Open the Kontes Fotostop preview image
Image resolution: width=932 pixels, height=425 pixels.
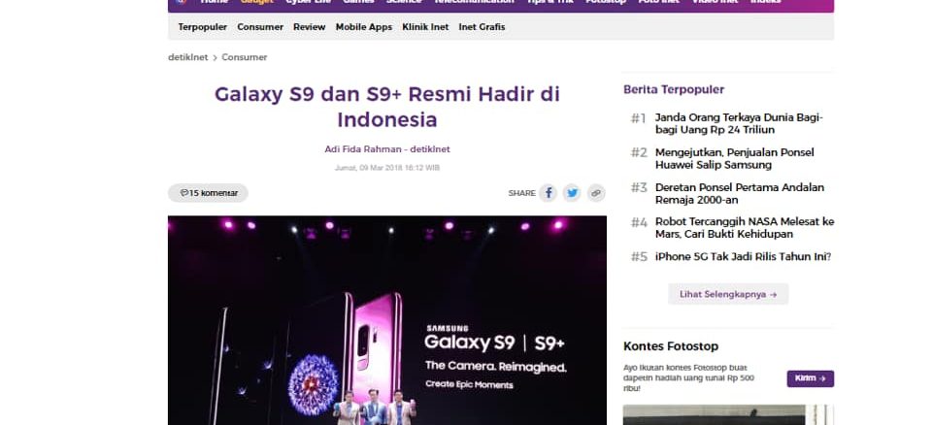click(728, 415)
